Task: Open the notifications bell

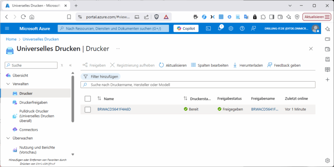Action: [220, 29]
